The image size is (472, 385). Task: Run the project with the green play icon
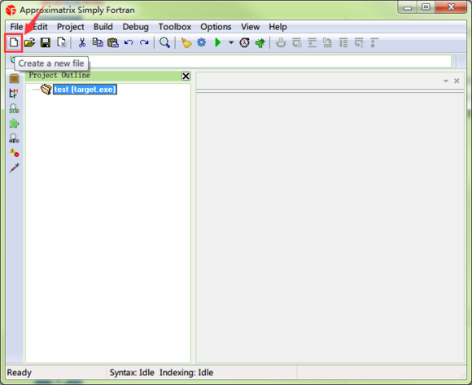point(217,42)
